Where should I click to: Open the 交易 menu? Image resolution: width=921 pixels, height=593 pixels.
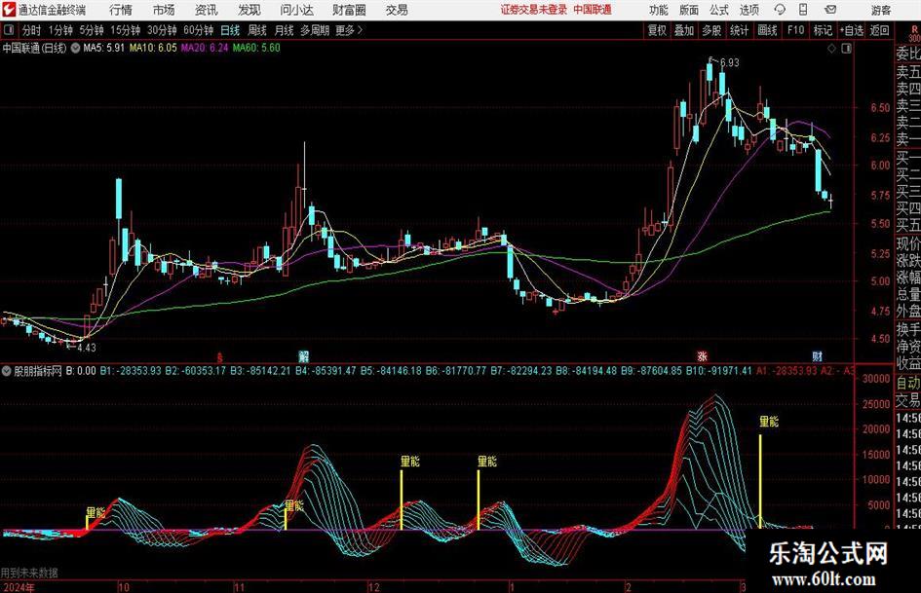pyautogui.click(x=397, y=10)
